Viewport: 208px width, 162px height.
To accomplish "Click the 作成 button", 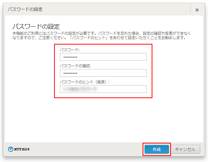I will pos(157,149).
